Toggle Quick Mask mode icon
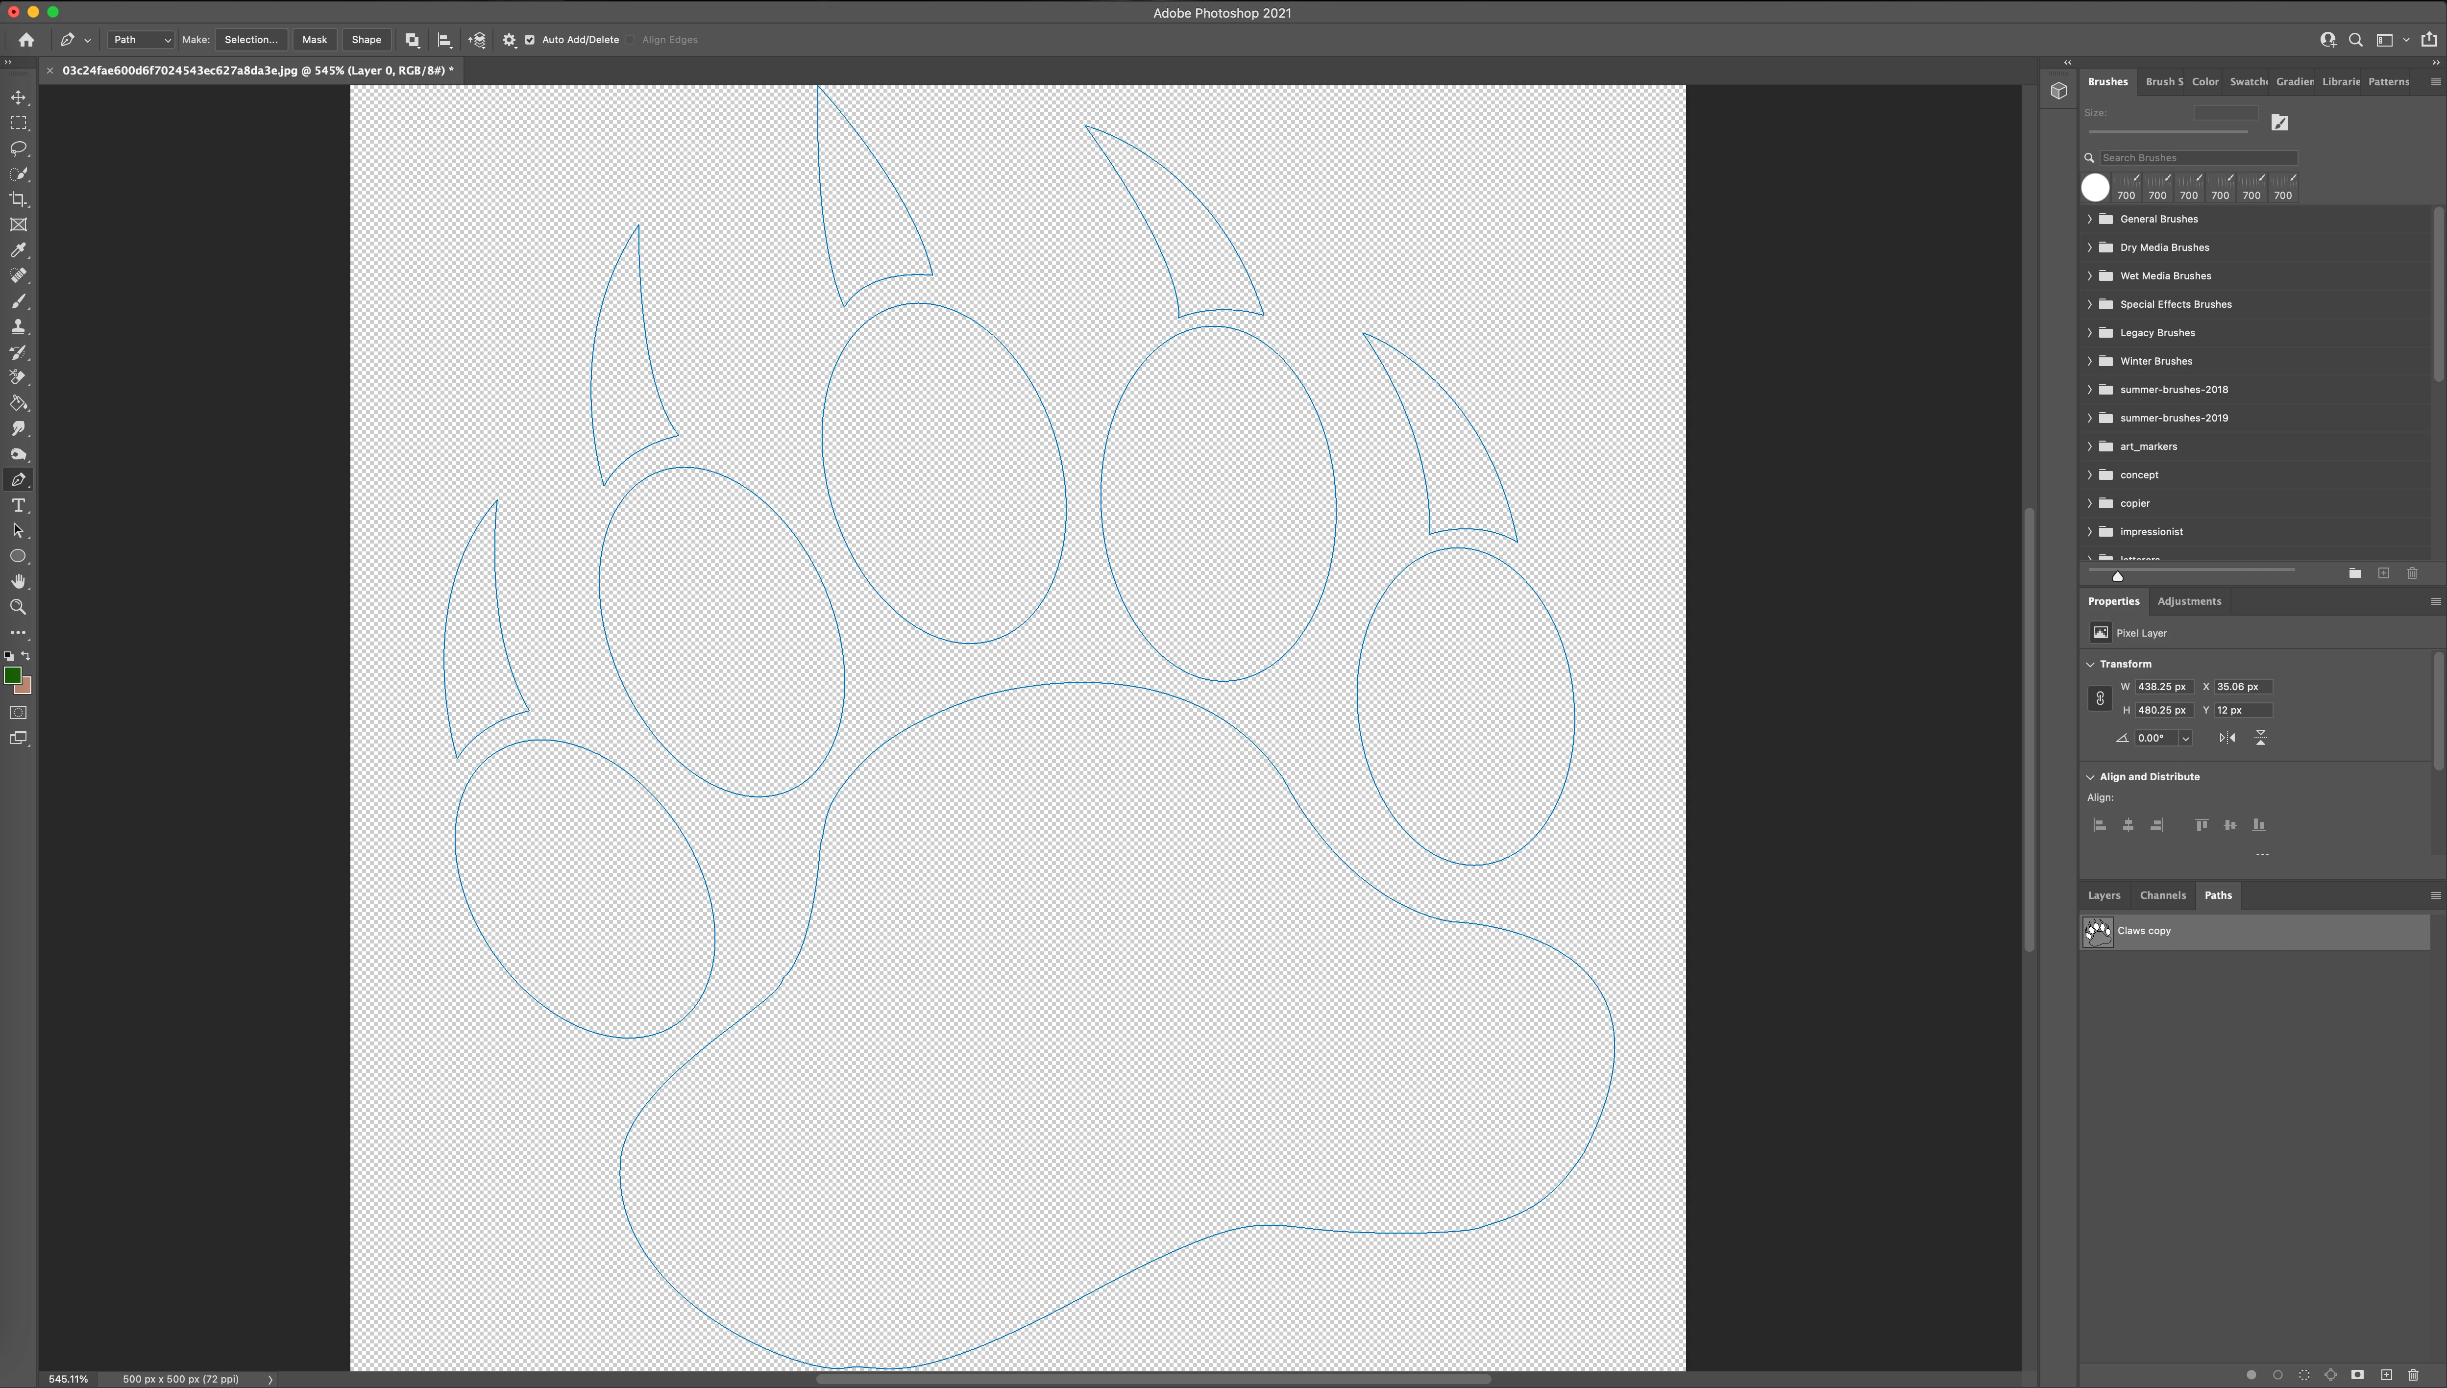2447x1388 pixels. pos(18,713)
